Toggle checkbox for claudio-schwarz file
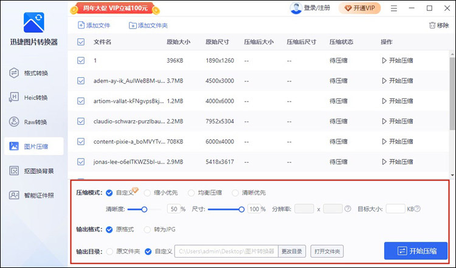Viewport: 456px width, 268px height. point(81,121)
